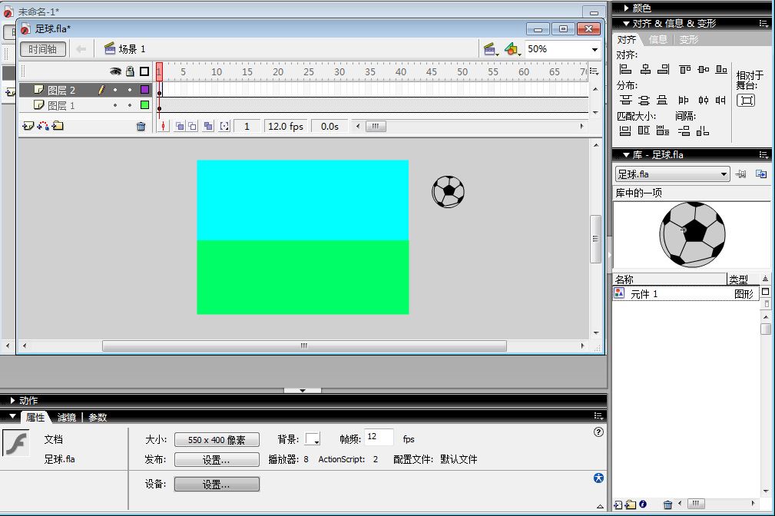
Task: Toggle the lock dot of 图层 2
Action: tap(130, 90)
